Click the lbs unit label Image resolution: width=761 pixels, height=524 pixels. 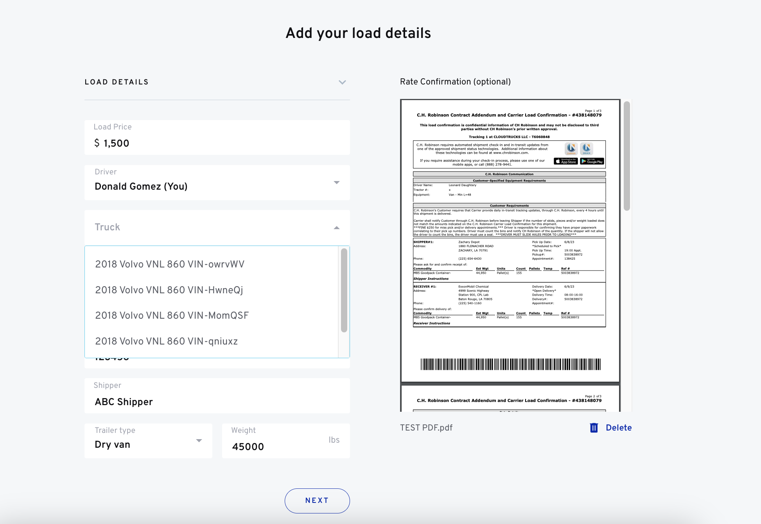[334, 440]
